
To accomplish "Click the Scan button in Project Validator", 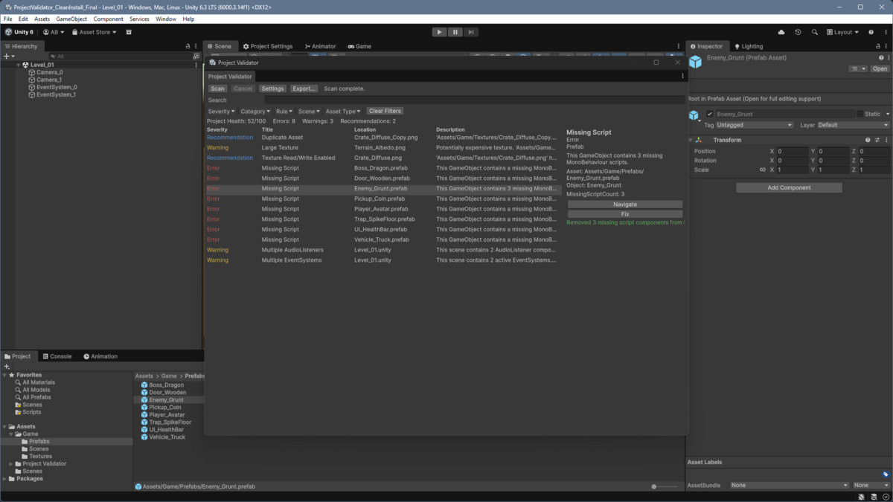I will [217, 89].
